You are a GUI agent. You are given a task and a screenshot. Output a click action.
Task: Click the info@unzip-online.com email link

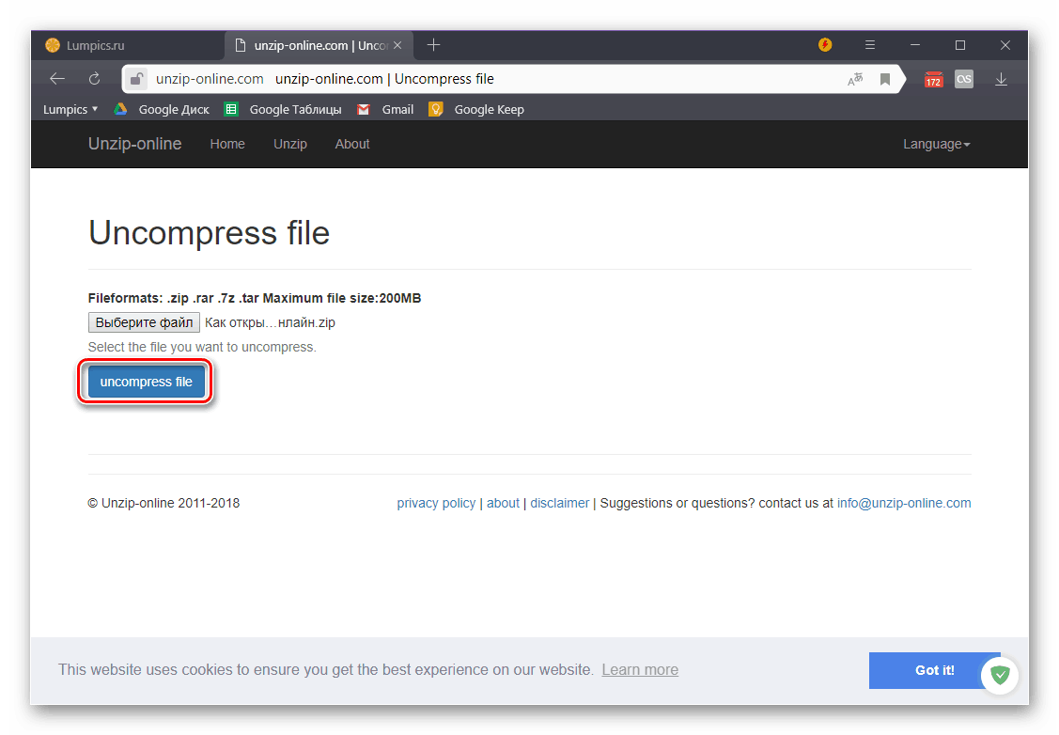pyautogui.click(x=904, y=503)
